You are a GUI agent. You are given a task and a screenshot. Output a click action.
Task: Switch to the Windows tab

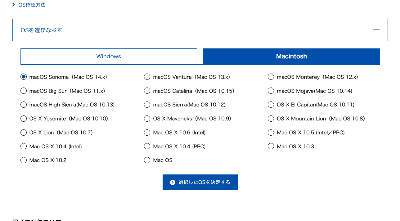coord(109,56)
